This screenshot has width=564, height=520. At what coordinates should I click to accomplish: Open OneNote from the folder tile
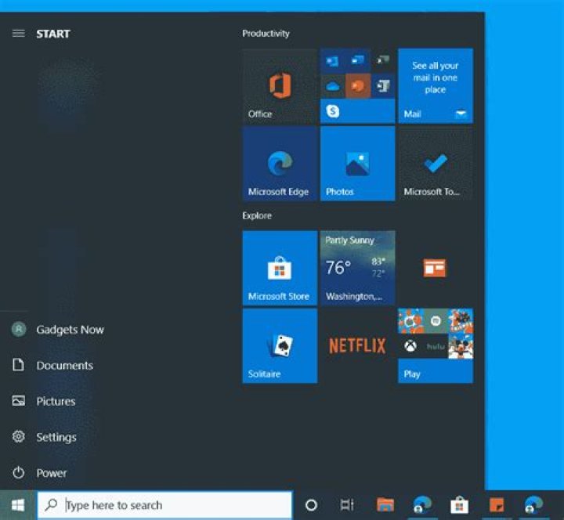(383, 86)
